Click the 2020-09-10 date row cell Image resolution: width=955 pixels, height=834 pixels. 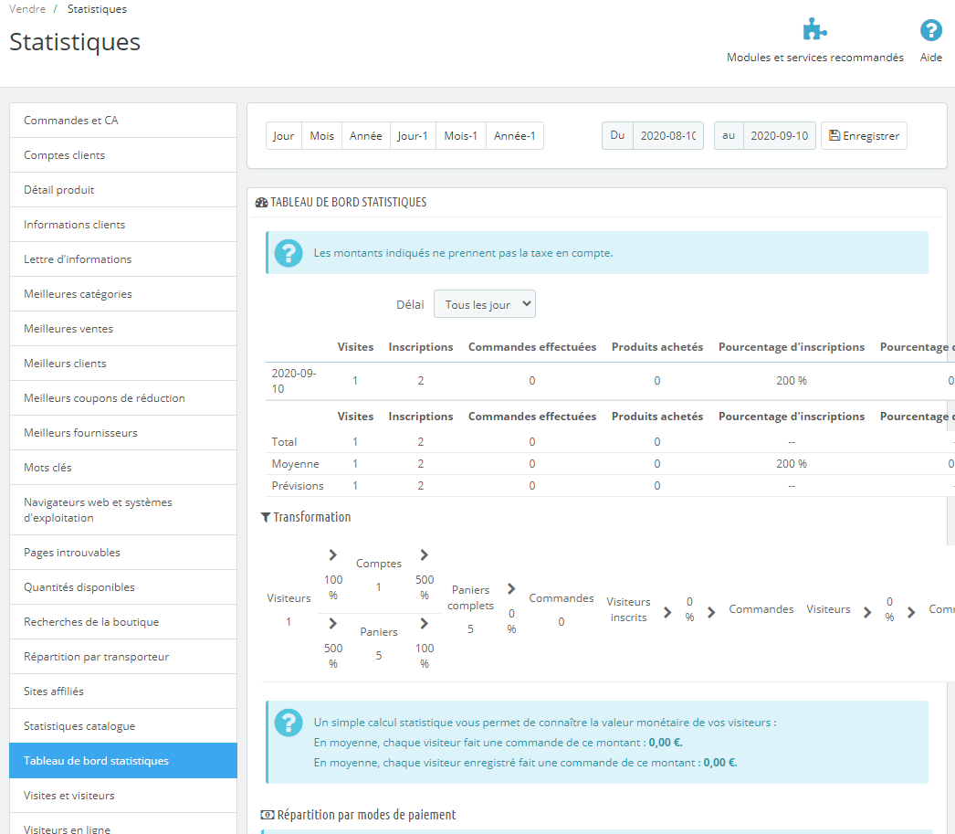294,381
